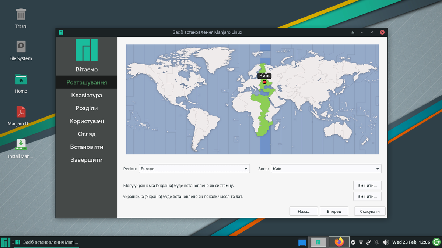Click the Назад button

click(304, 211)
